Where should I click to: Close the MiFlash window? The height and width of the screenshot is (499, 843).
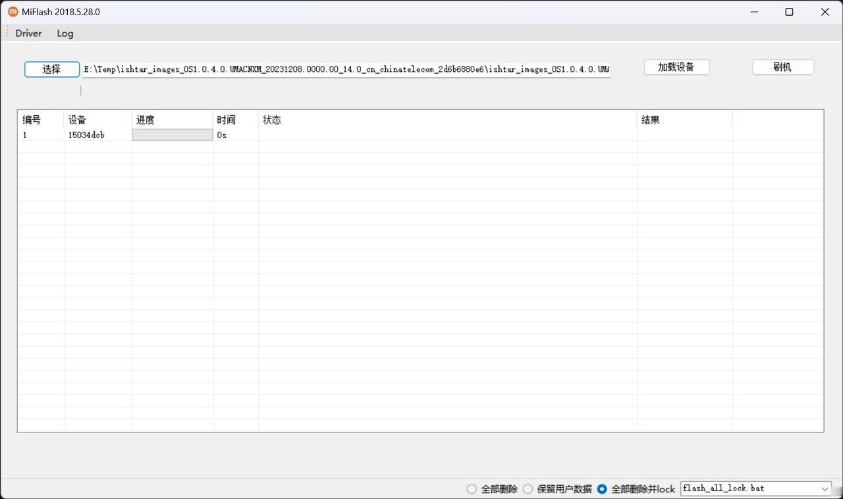(825, 12)
